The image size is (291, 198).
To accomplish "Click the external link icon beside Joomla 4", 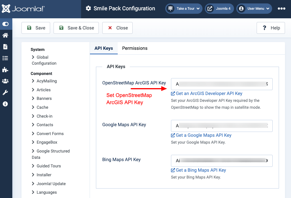I will coord(210,9).
